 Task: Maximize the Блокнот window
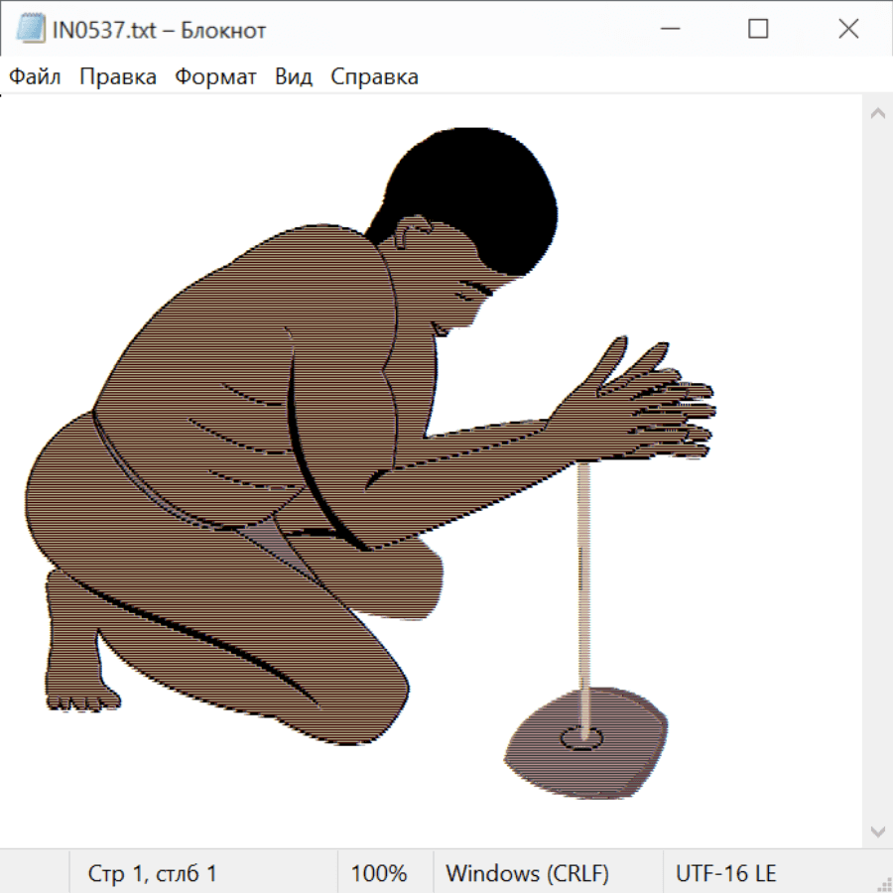(x=758, y=30)
